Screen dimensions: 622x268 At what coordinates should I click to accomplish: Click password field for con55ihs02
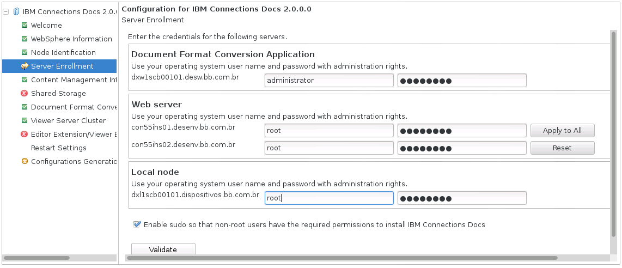click(462, 148)
